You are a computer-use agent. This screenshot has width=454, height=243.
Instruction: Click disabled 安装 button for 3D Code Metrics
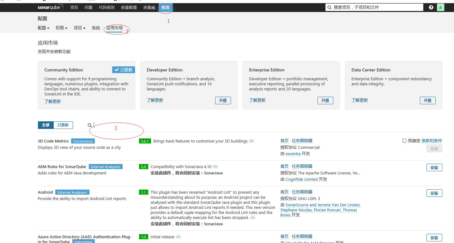pos(434,149)
